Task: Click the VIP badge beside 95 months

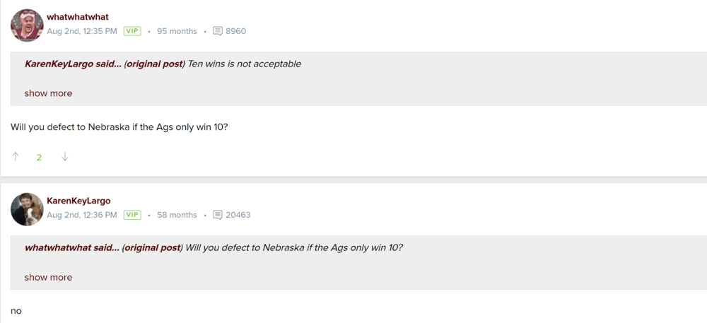Action: point(132,31)
